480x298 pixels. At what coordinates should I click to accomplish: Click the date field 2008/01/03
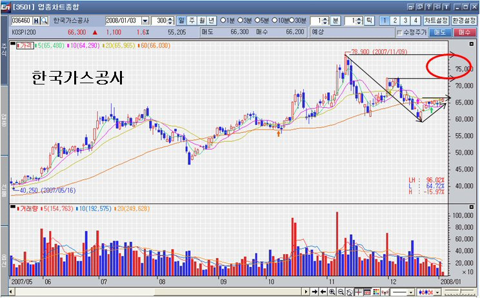pyautogui.click(x=123, y=21)
